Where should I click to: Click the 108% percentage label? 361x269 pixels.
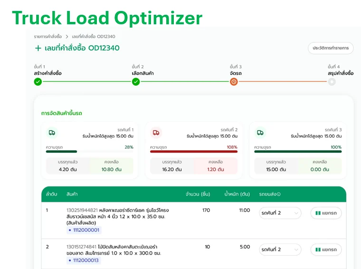pyautogui.click(x=232, y=147)
